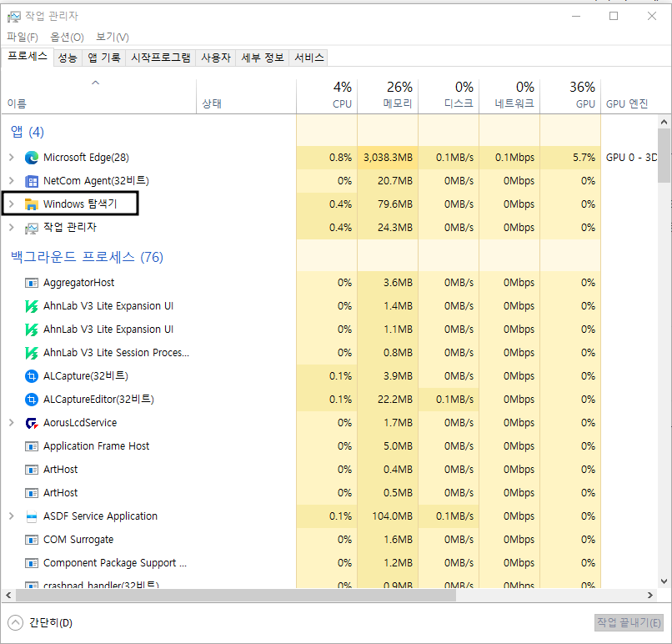
Task: Sort processes by the 이름 column header
Action: click(x=98, y=97)
